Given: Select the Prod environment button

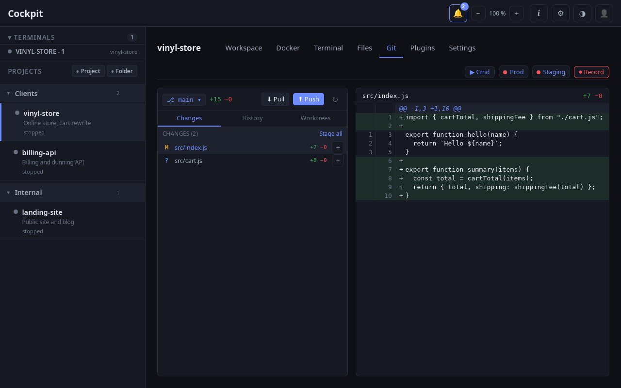Looking at the screenshot, I should 513,72.
